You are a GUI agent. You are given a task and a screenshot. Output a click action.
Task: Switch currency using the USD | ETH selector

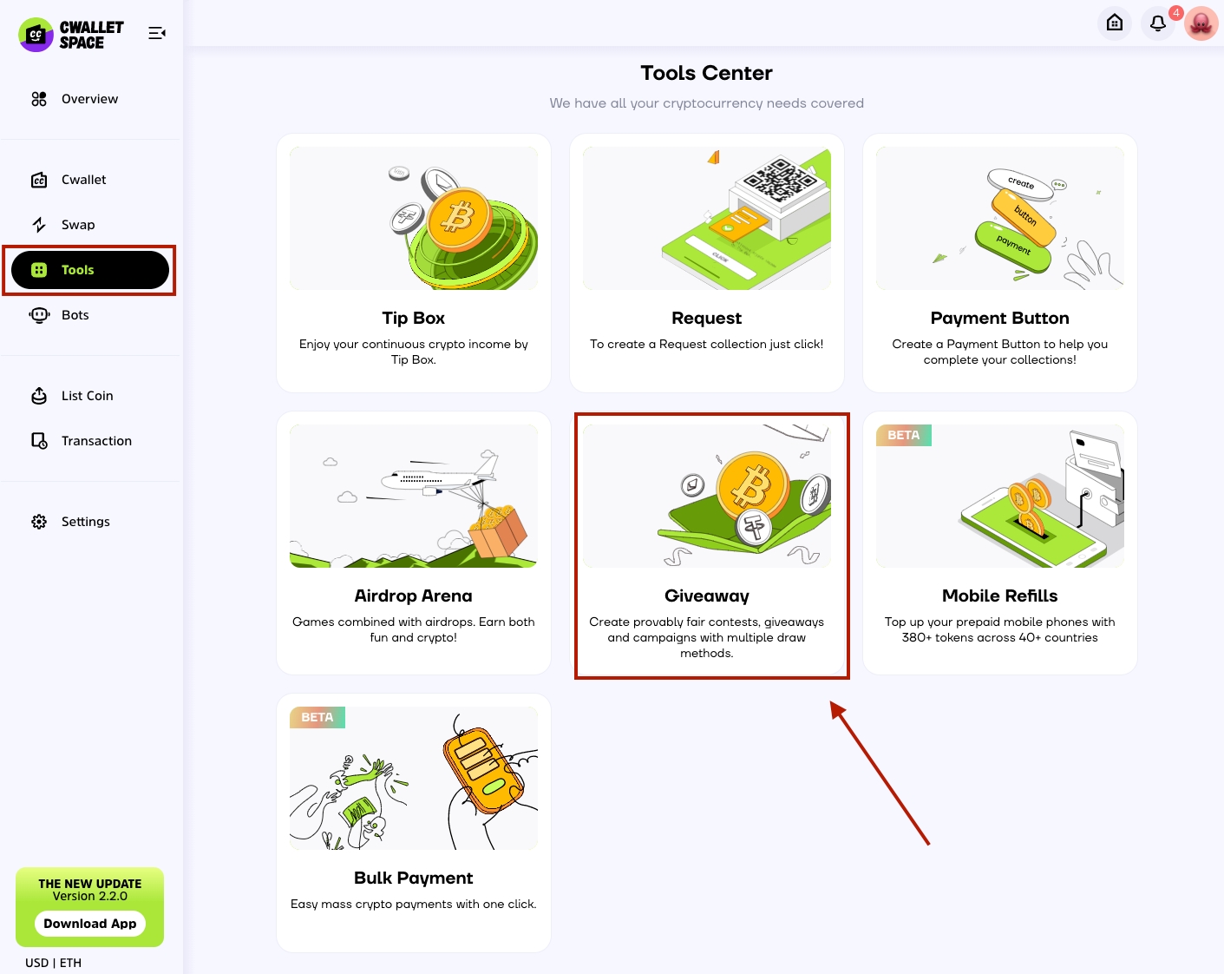(x=54, y=963)
